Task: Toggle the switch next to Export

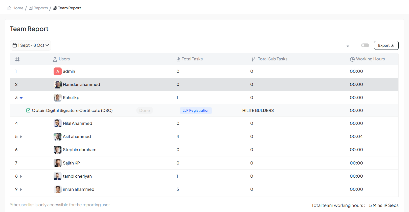Action: coord(365,45)
